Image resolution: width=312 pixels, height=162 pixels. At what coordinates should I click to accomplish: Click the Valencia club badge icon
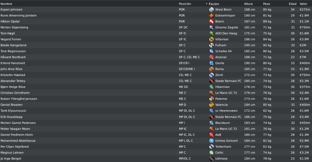pyautogui.click(x=211, y=105)
